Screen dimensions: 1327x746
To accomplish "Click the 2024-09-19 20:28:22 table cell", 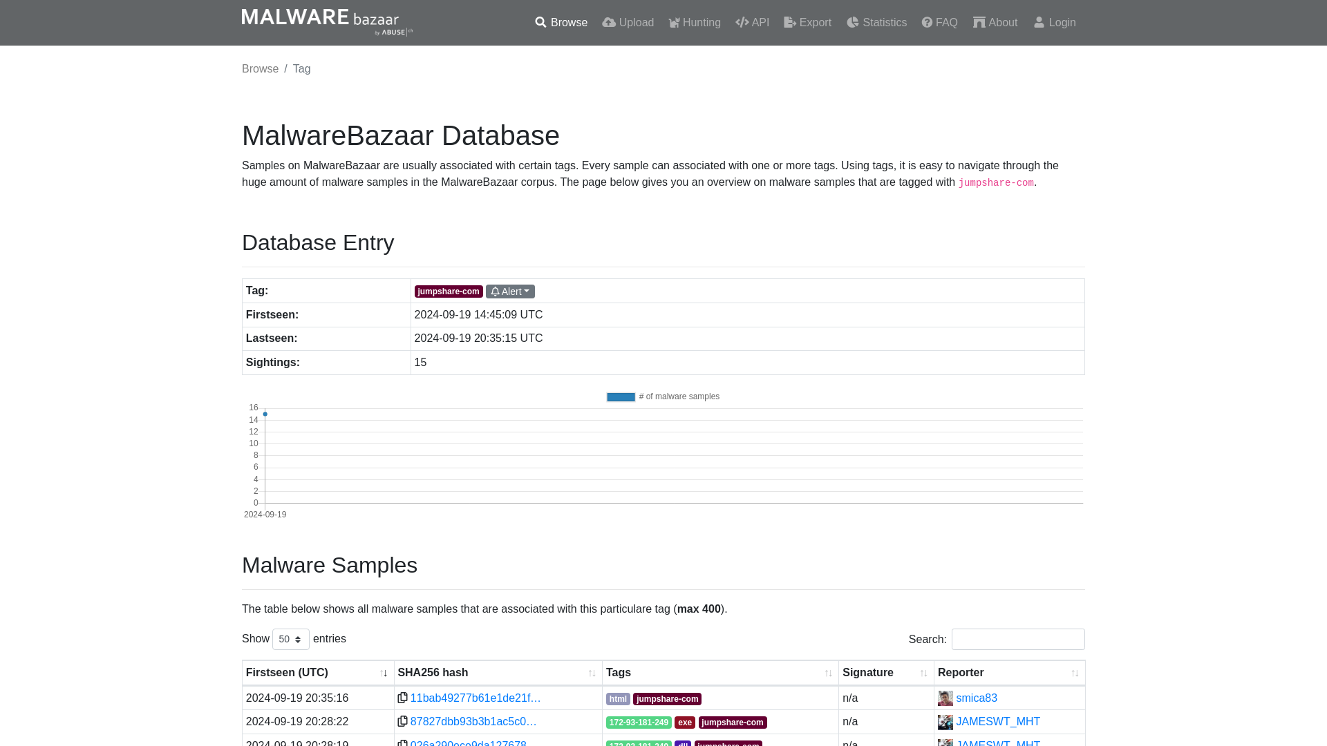I will tap(318, 722).
